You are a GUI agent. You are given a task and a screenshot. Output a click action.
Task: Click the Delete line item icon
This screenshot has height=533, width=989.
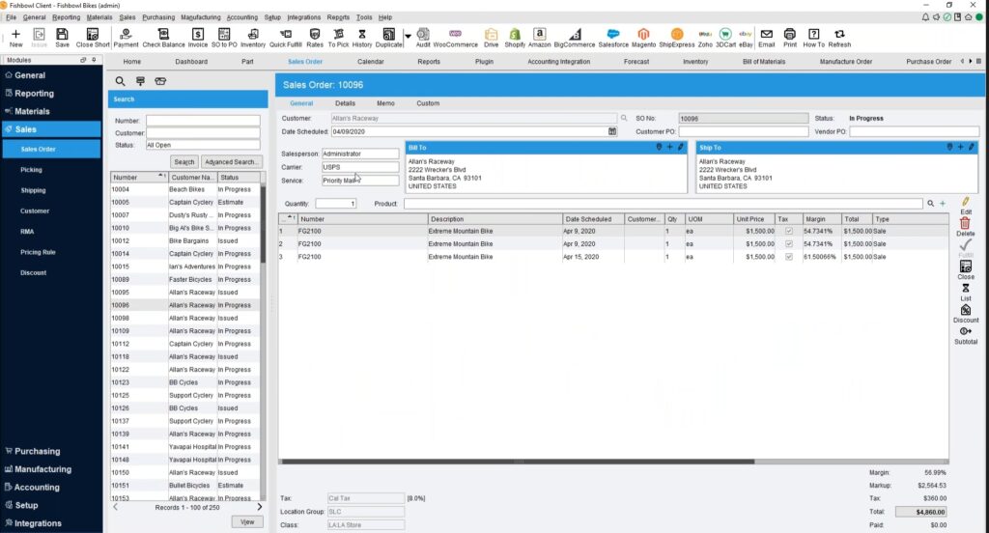tap(965, 227)
